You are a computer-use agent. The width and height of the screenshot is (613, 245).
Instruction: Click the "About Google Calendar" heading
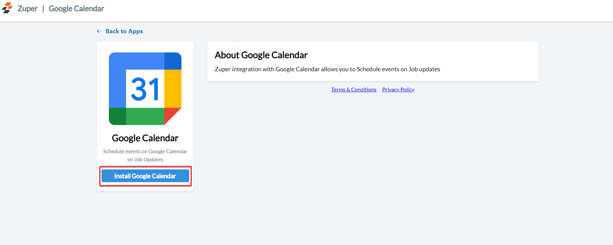261,55
